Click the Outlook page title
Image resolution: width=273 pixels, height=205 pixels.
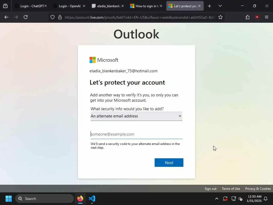coord(136,34)
